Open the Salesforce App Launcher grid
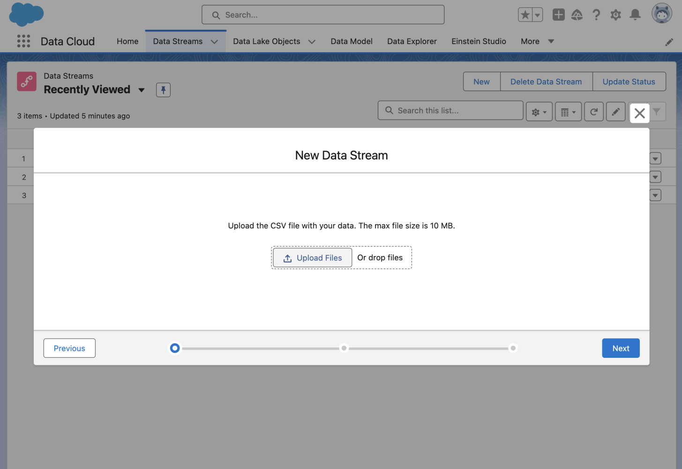Screen dimensions: 682x469 tap(23, 41)
